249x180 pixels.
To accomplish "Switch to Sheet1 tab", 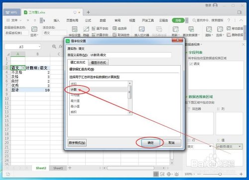I will (x=58, y=168).
